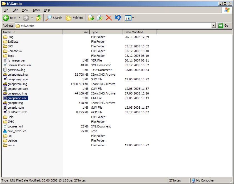
Task: Click the blue Undo toolbar icon
Action: coord(118,18)
